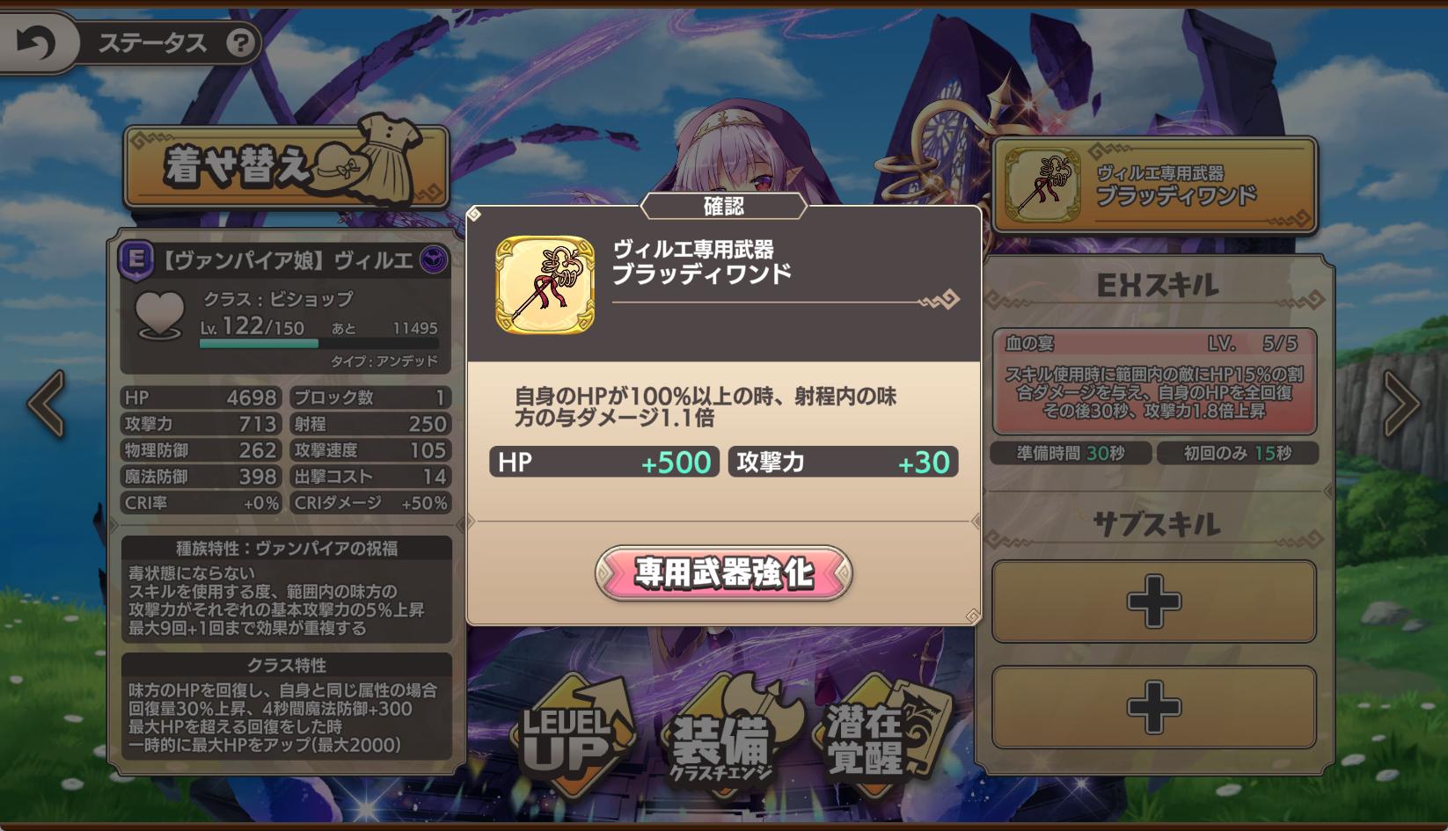Image resolution: width=1448 pixels, height=831 pixels.
Task: Click the back arrow button
Action: 35,42
